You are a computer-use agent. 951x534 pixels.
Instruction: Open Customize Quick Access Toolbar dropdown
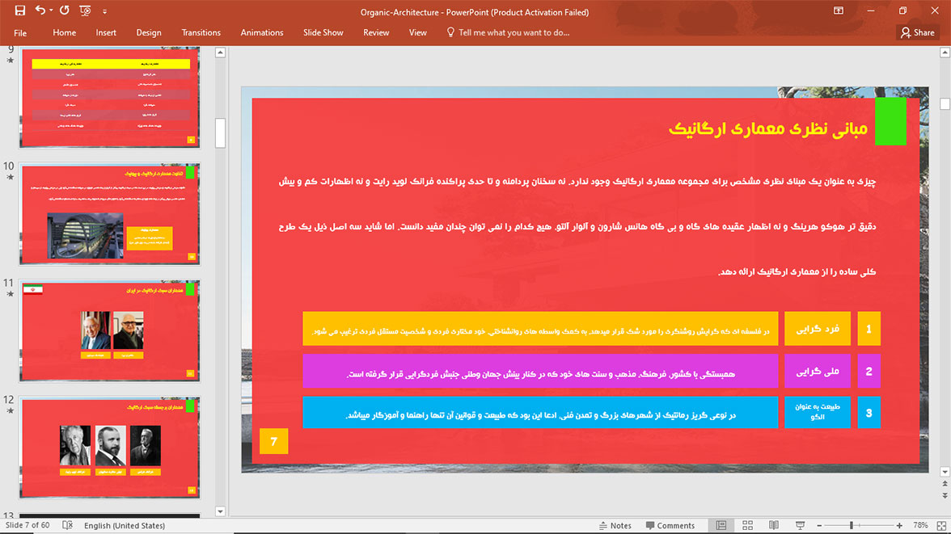(x=104, y=11)
